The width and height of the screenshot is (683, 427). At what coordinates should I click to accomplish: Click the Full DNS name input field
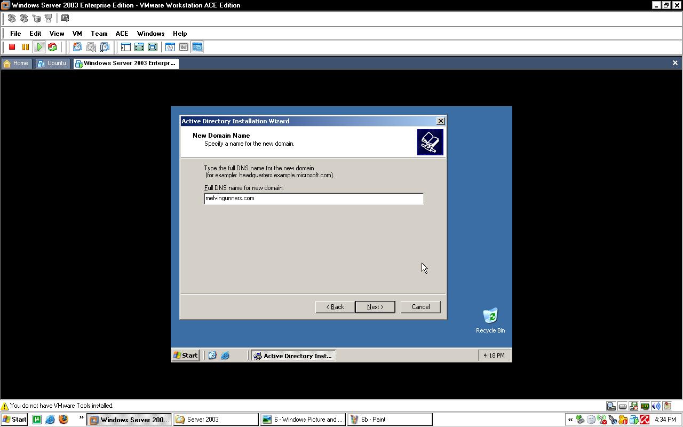click(314, 198)
